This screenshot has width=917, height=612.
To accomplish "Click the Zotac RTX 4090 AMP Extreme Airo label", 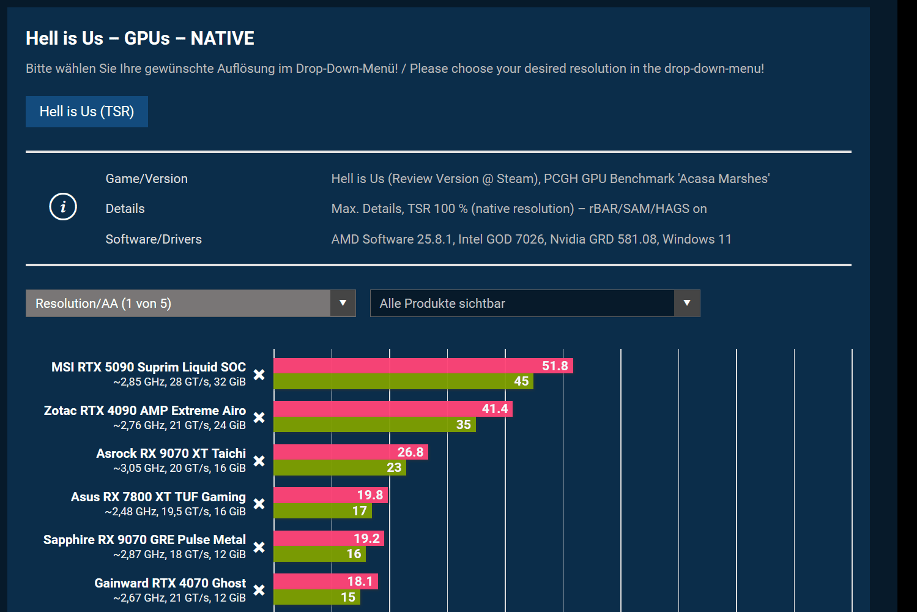I will click(145, 411).
